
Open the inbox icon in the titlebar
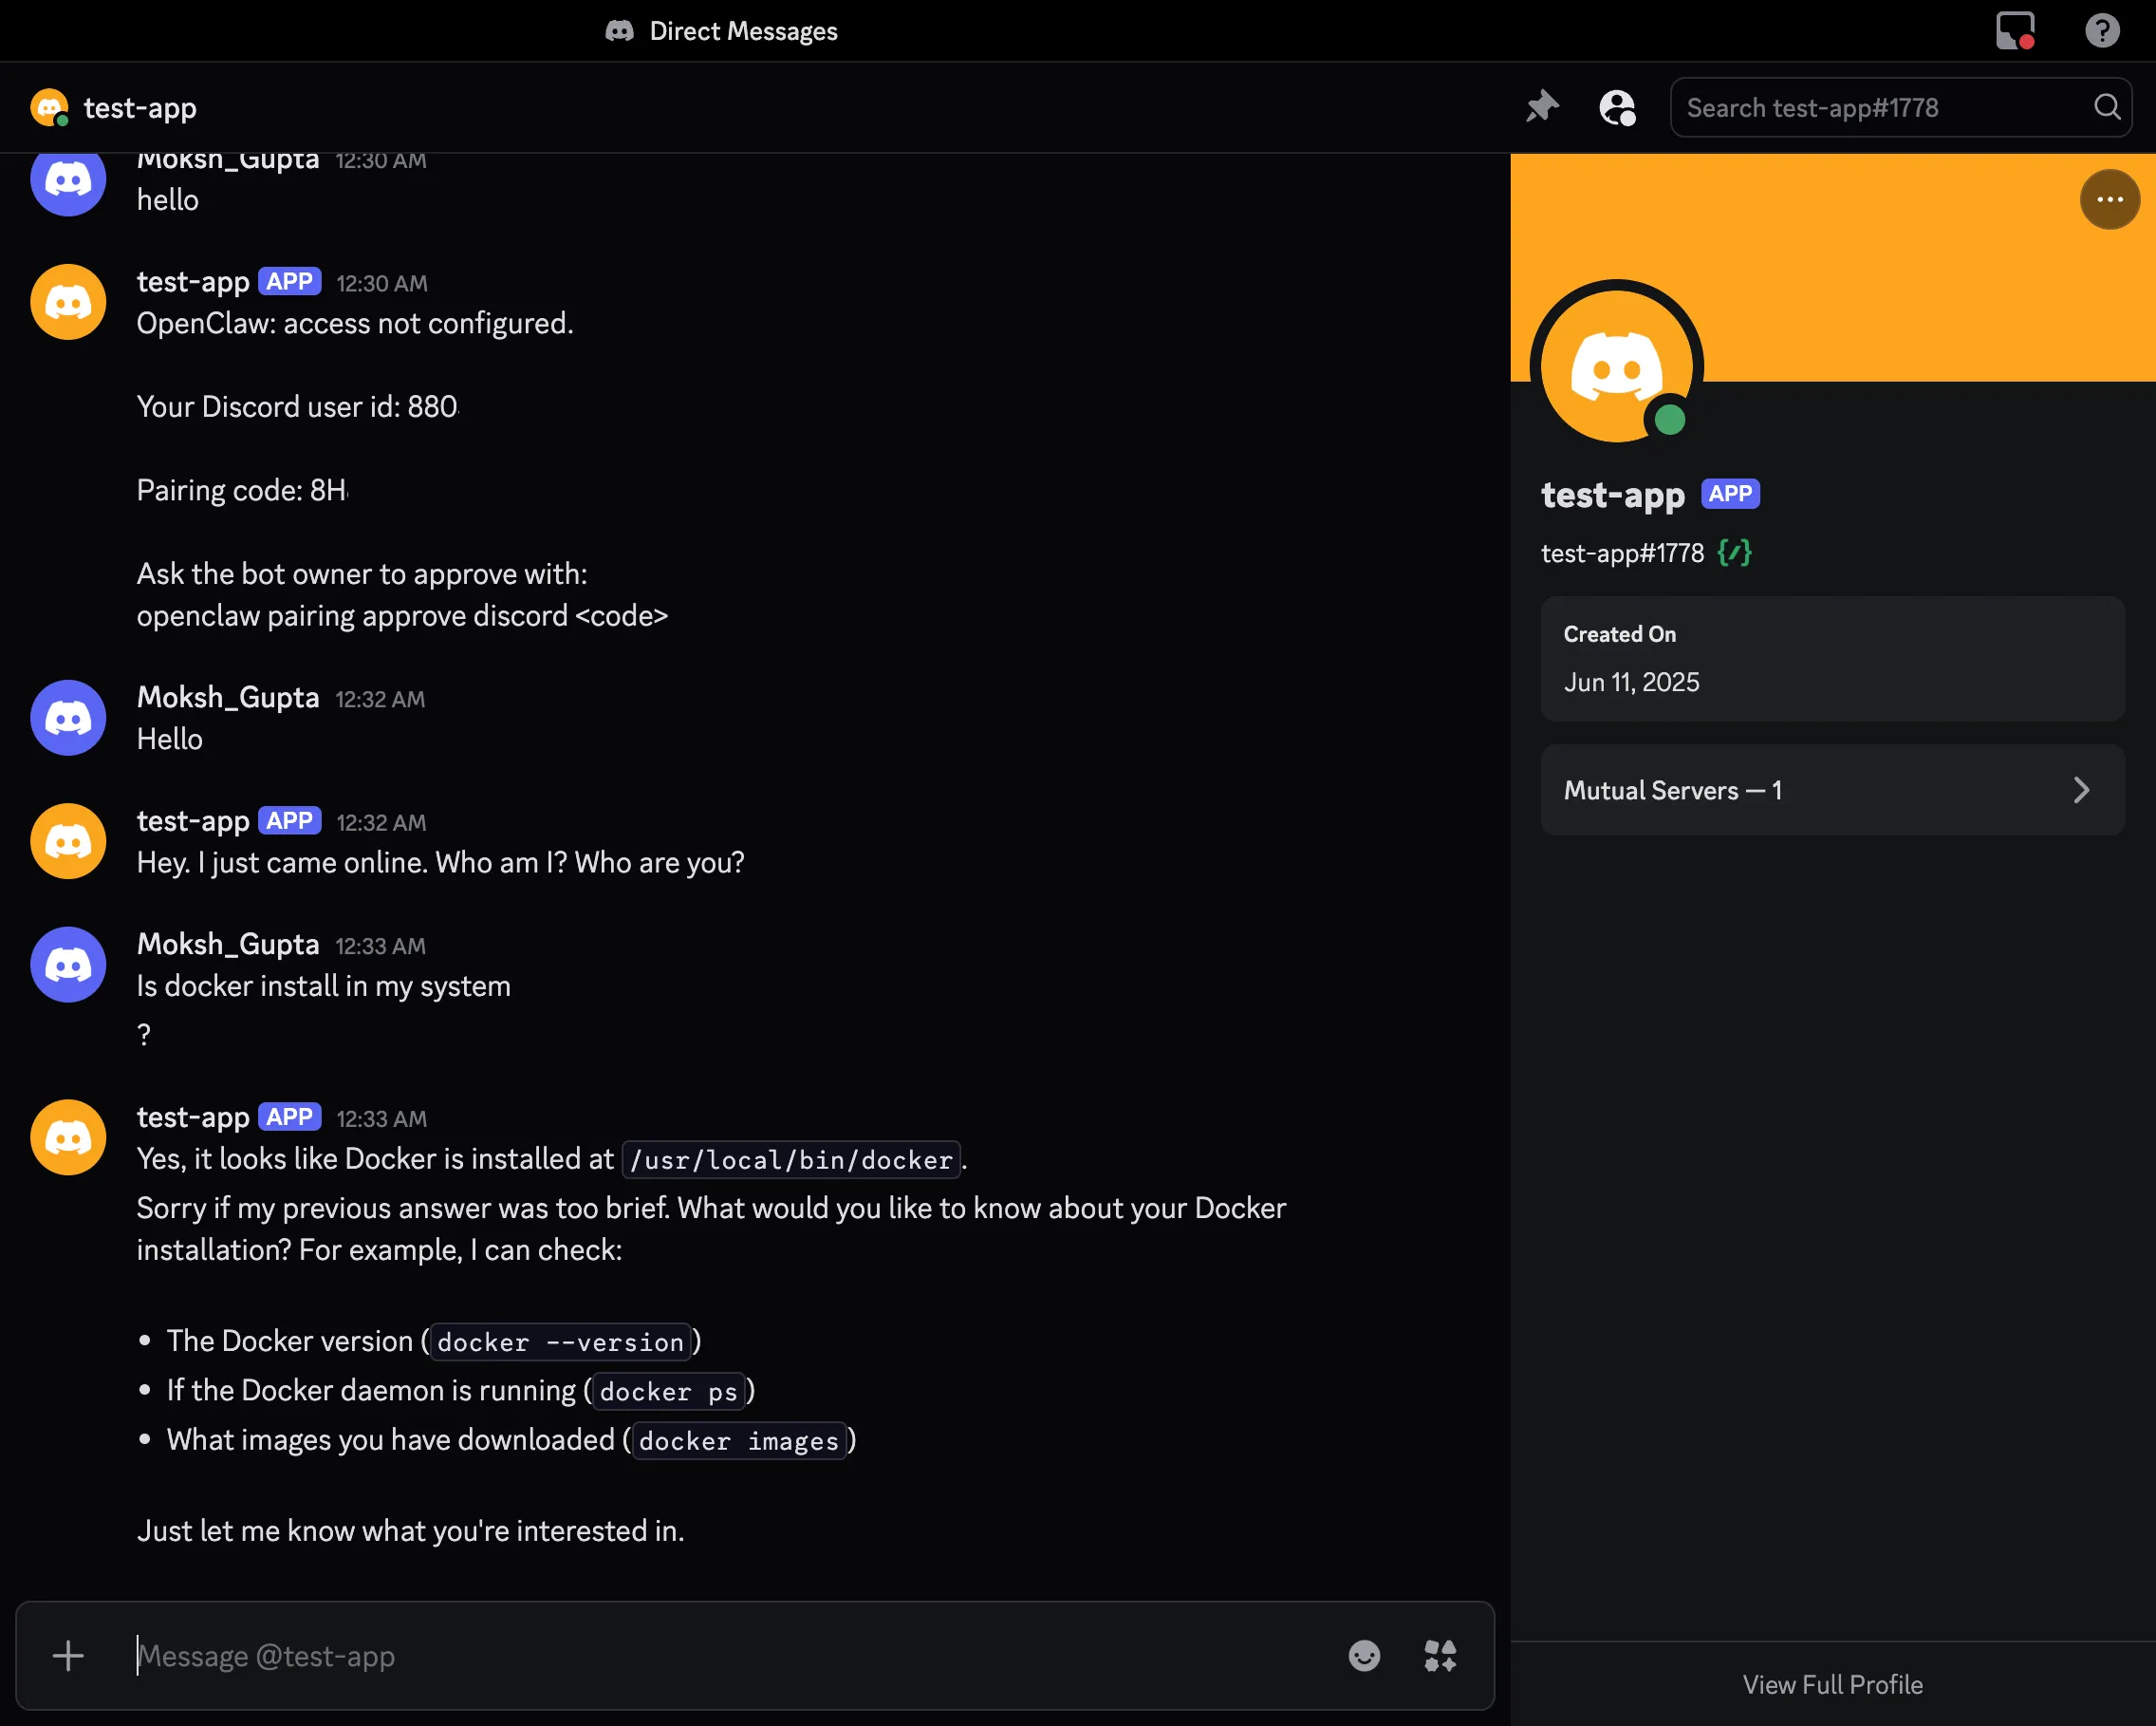click(2013, 30)
